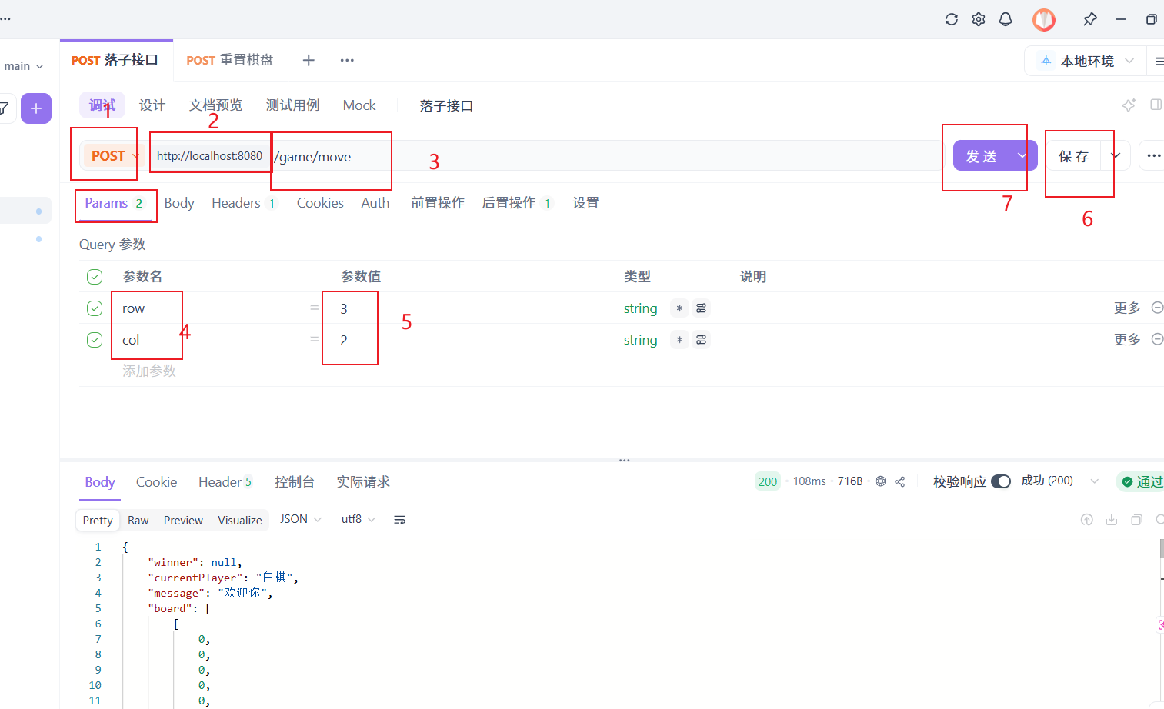Open the notifications bell icon
The image size is (1164, 709).
coord(1006,19)
